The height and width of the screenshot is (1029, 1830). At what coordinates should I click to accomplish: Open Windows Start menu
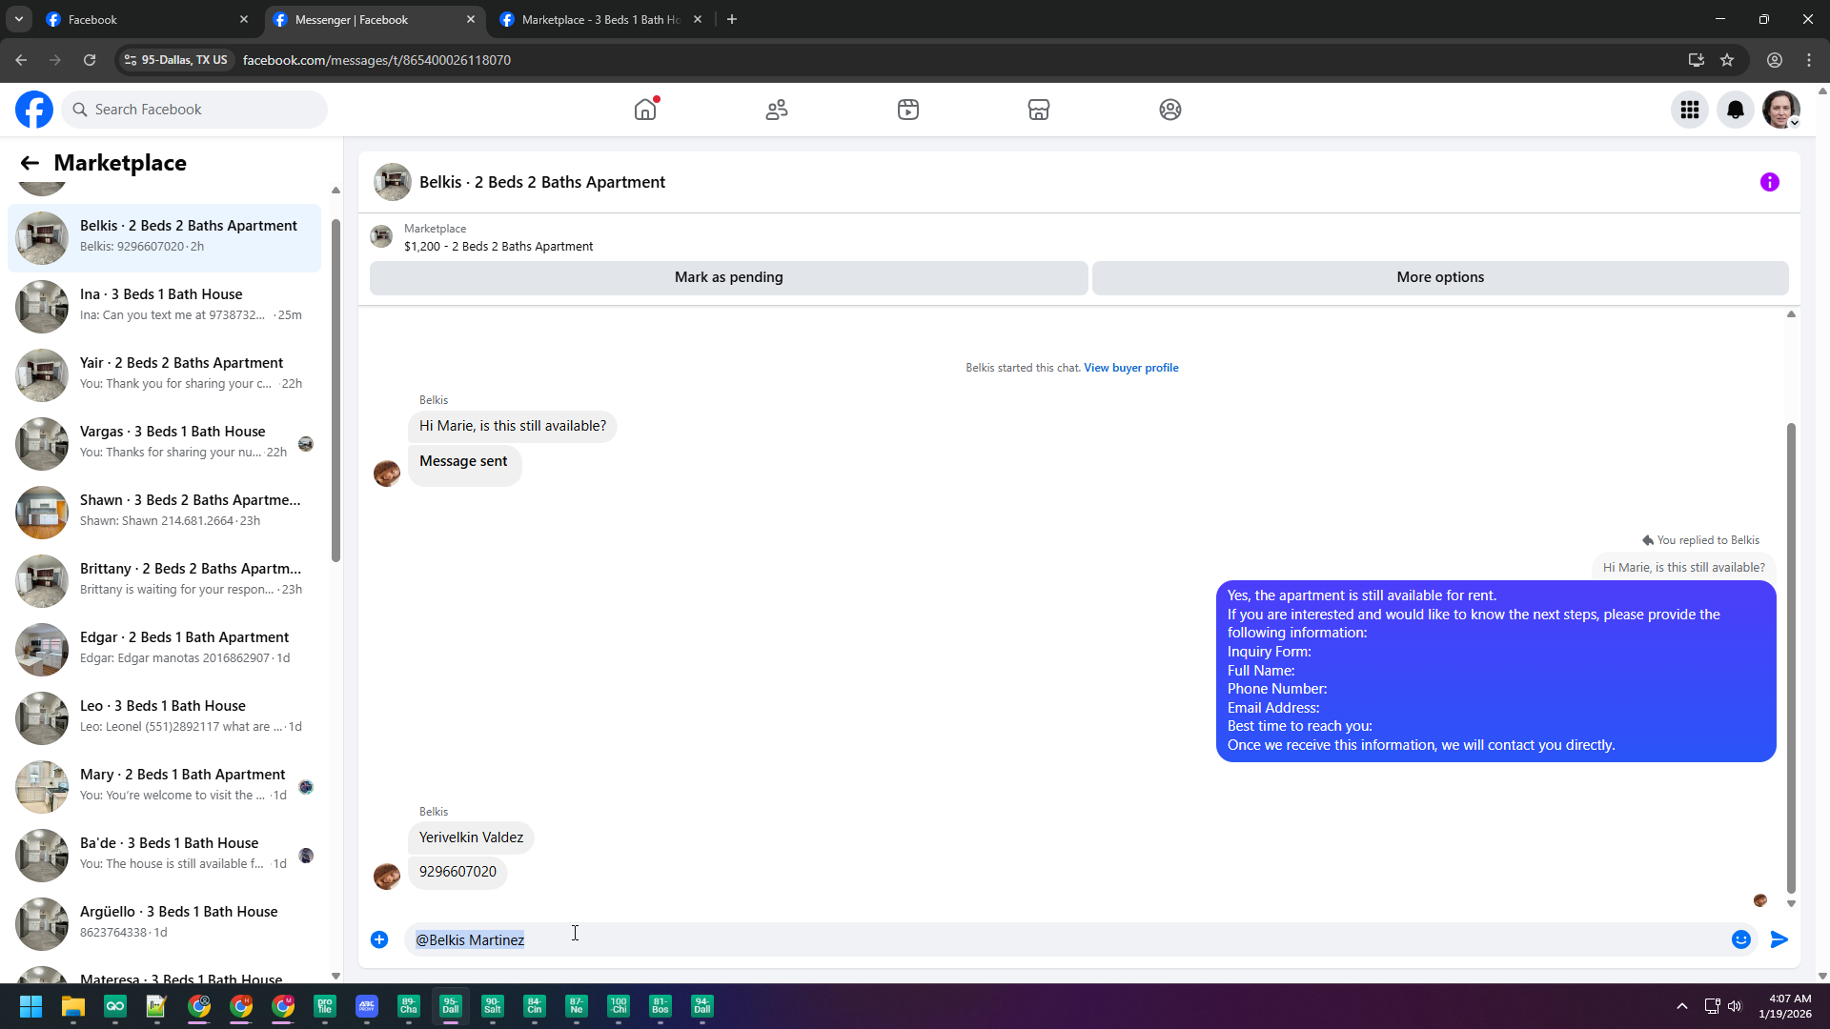click(30, 1006)
